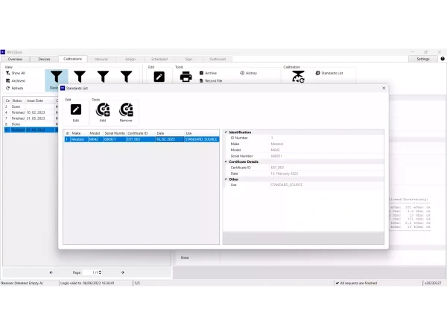Click login valid status bar entry
The width and height of the screenshot is (447, 335).
coord(87,283)
